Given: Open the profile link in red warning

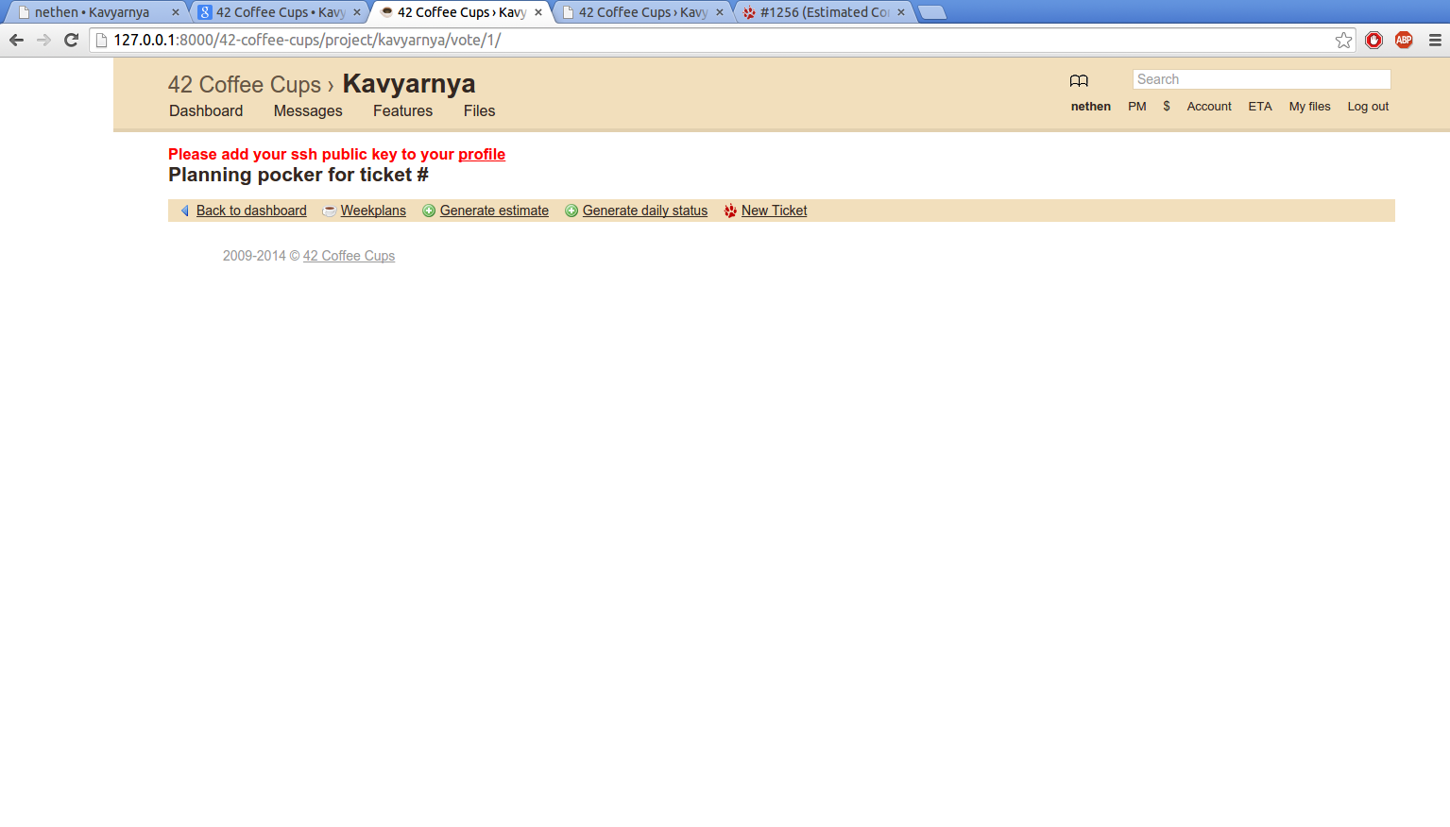Looking at the screenshot, I should pyautogui.click(x=482, y=154).
